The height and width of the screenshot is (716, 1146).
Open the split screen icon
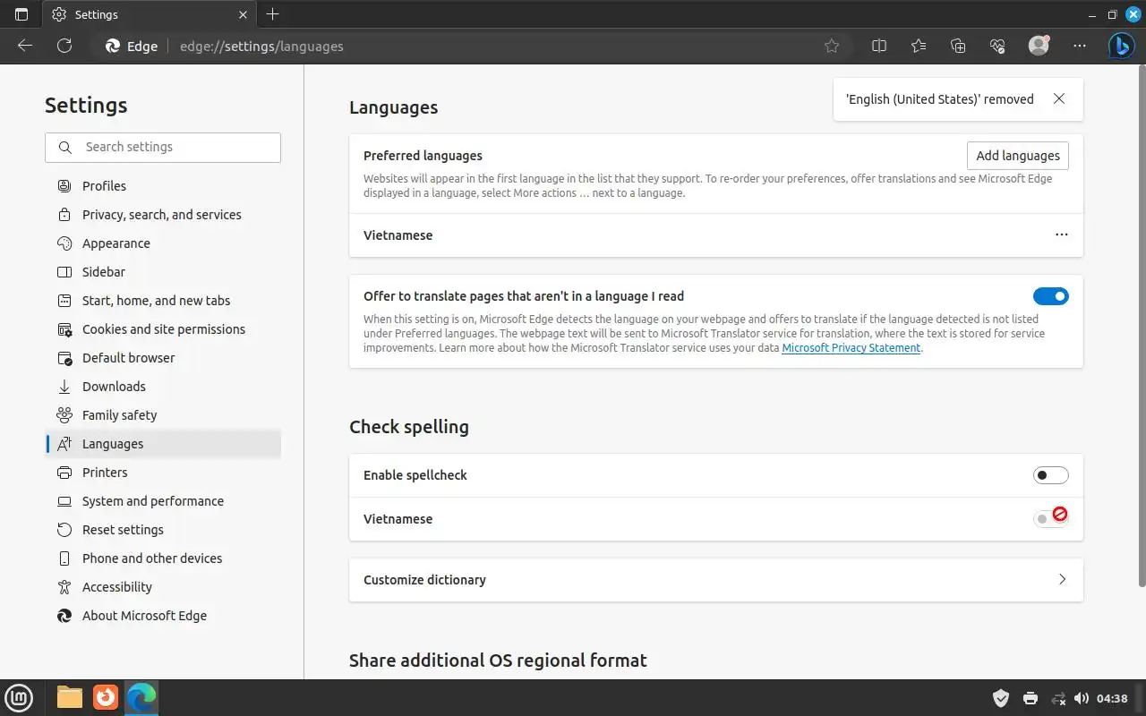879,46
